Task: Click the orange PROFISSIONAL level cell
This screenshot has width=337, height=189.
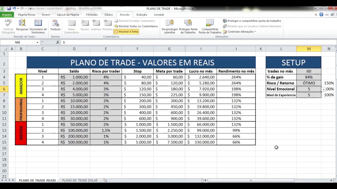Action: [21, 109]
